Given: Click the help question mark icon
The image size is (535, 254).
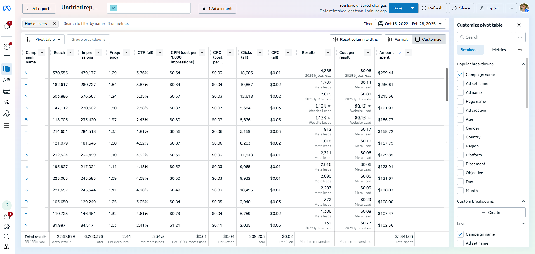Looking at the screenshot, I should 7,205.
